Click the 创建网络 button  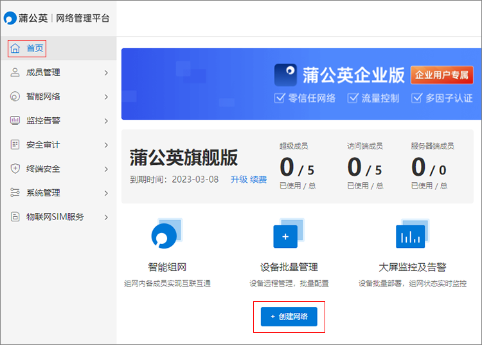coord(289,317)
